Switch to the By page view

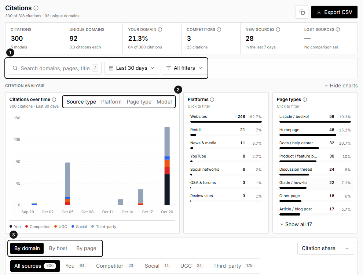(x=86, y=248)
